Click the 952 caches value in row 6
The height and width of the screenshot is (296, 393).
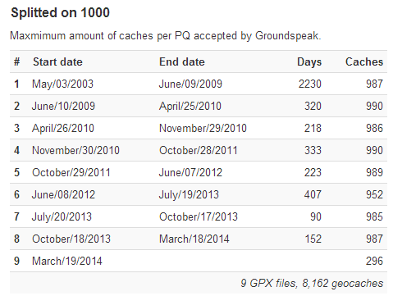point(374,194)
